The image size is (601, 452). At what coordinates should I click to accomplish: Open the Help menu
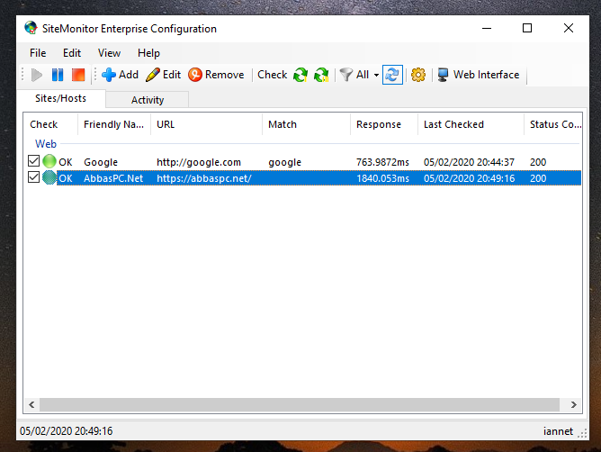(148, 53)
